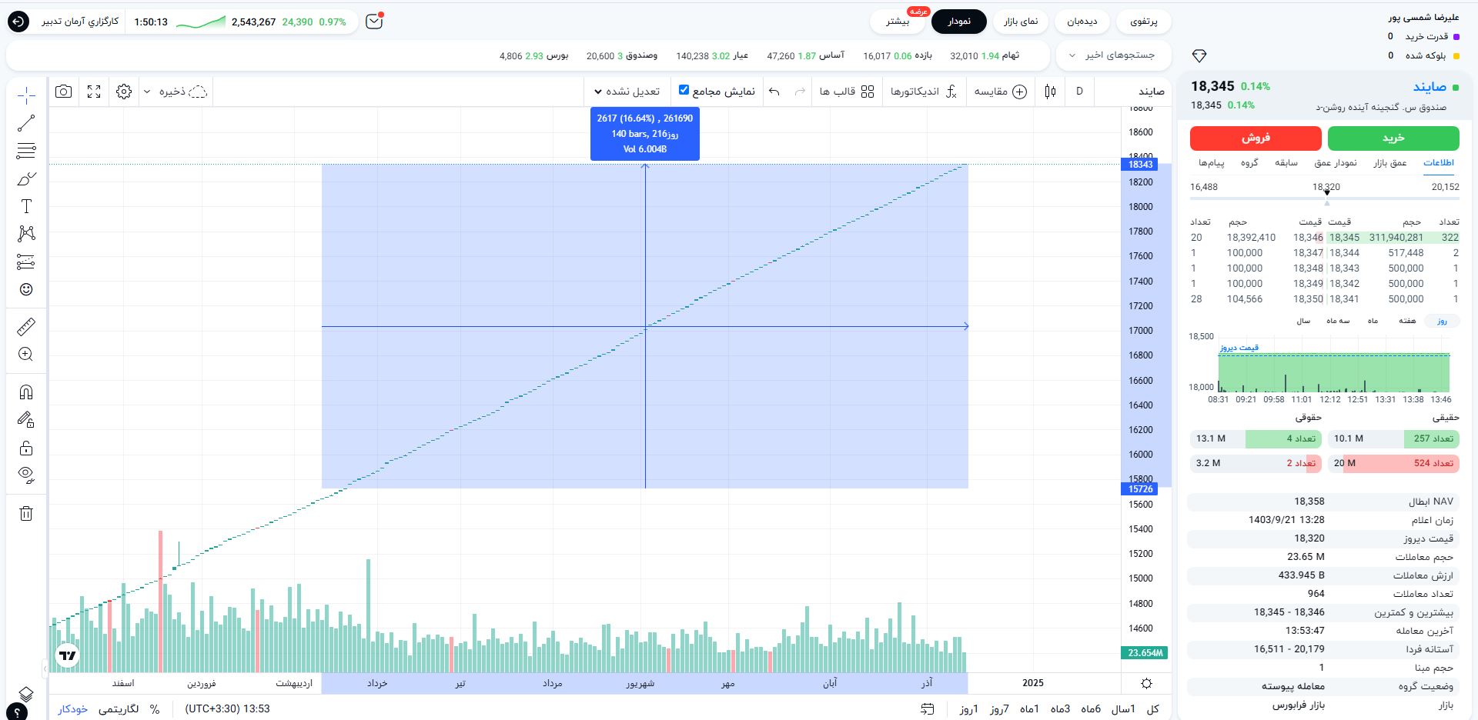1478x720 pixels.
Task: Take a chart snapshot with camera icon
Action: coord(64,92)
